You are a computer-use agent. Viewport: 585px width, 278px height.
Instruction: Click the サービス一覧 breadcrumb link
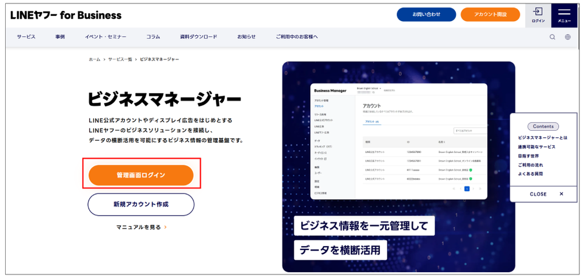point(120,59)
